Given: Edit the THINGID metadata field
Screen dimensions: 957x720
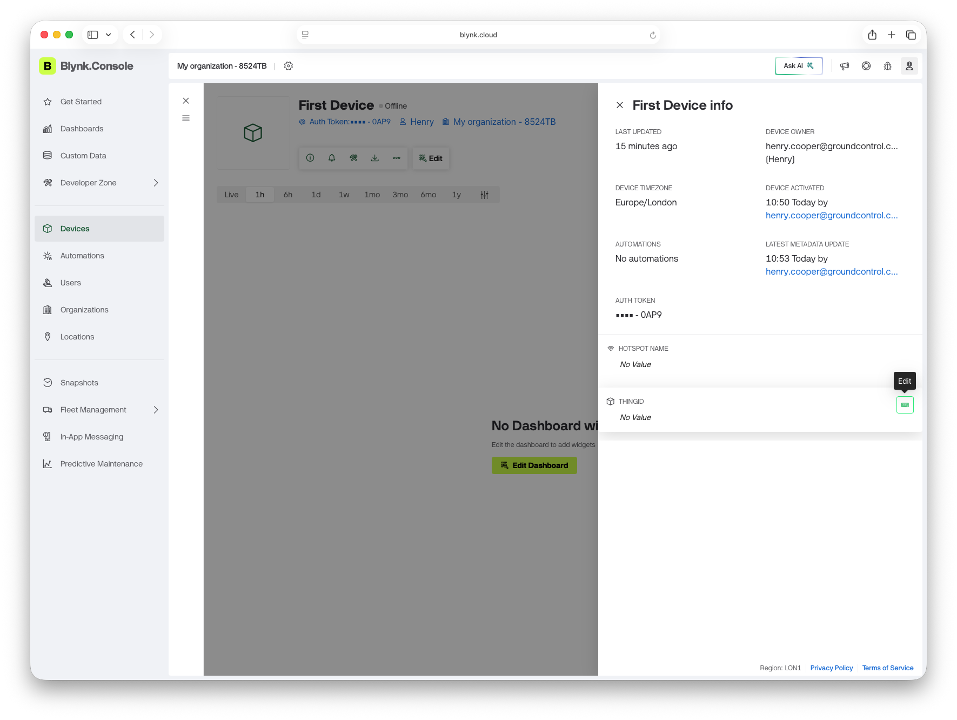Looking at the screenshot, I should (905, 405).
